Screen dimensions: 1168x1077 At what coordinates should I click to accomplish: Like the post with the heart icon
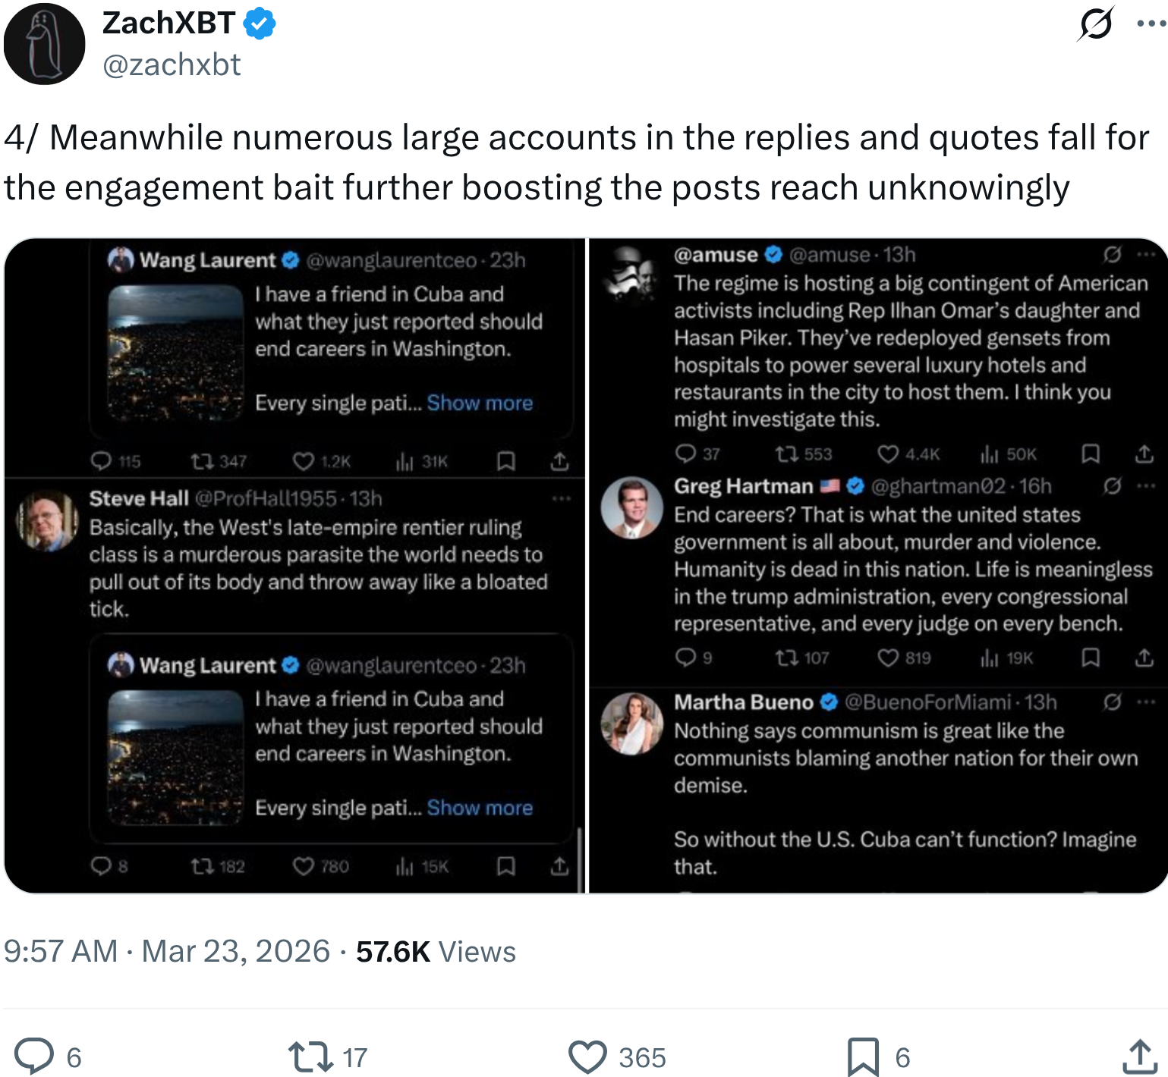[587, 1057]
